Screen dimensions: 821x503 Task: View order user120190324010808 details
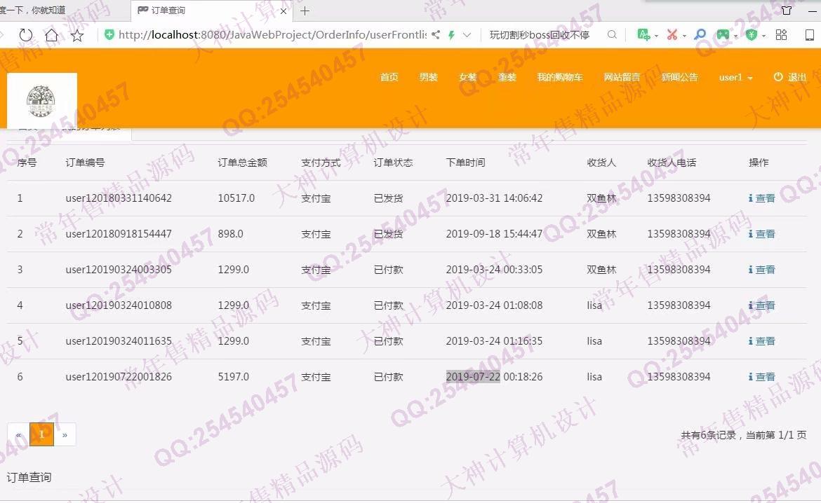pyautogui.click(x=762, y=305)
